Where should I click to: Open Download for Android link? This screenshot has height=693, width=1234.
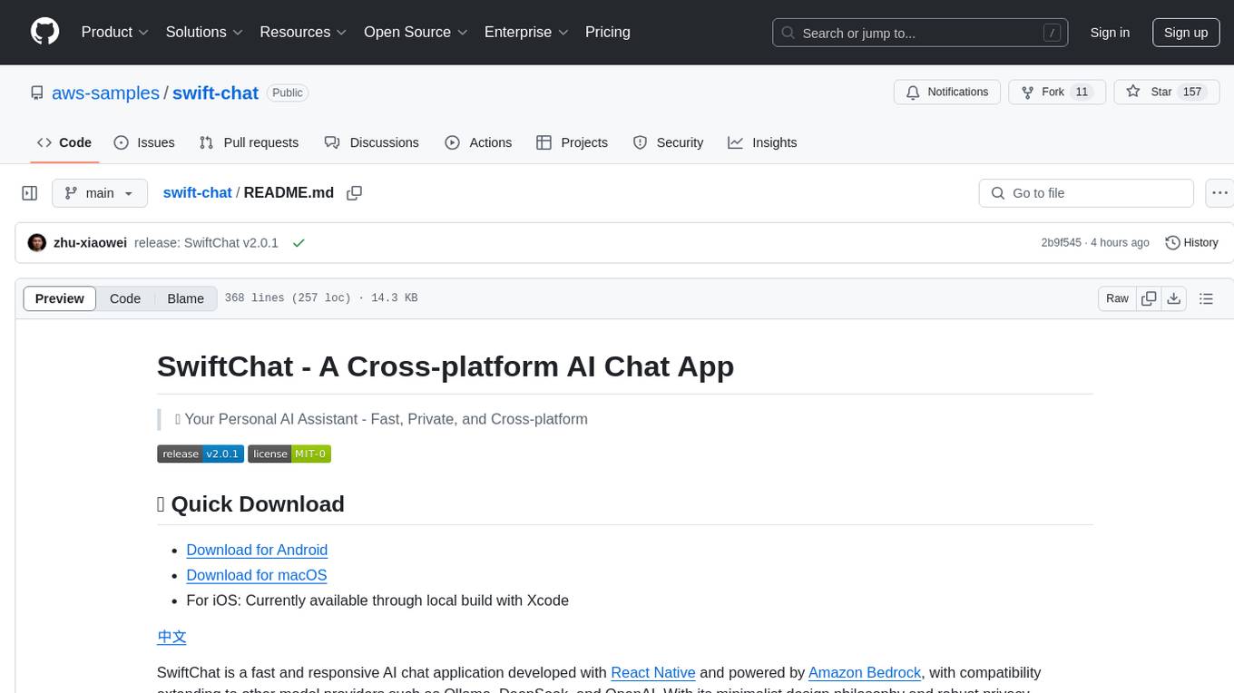point(257,550)
